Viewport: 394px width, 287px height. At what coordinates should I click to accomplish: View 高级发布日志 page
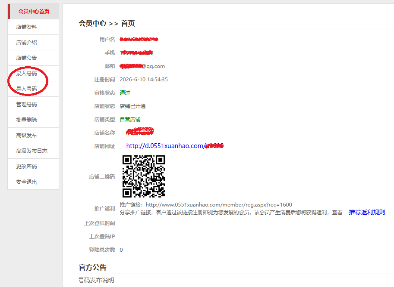tap(33, 151)
